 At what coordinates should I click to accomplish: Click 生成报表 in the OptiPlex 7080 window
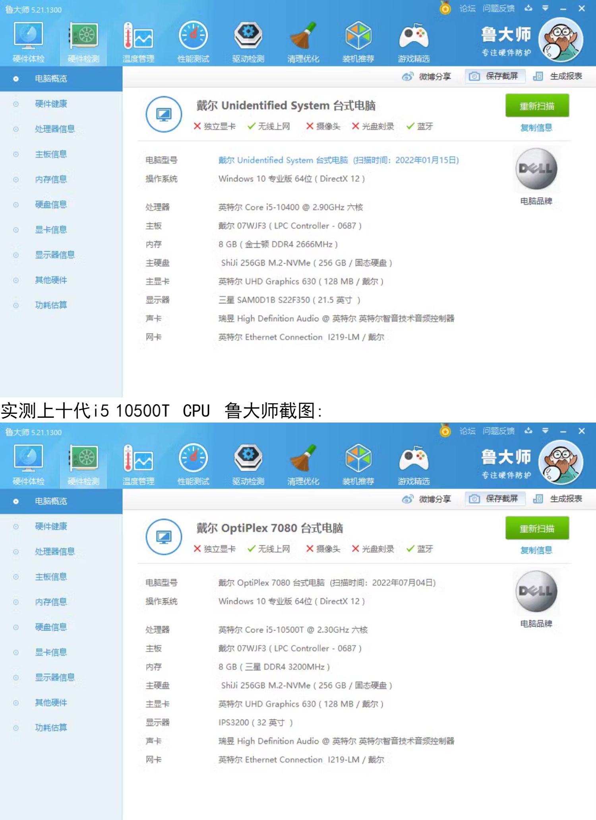click(558, 499)
